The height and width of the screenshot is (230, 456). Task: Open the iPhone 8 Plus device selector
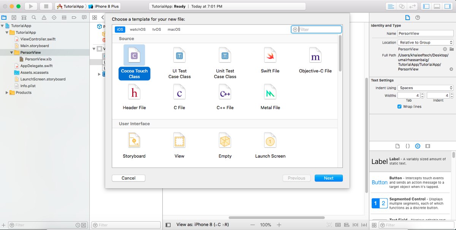(x=103, y=6)
